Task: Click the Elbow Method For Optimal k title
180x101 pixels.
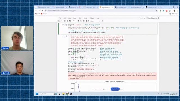Action: pyautogui.click(x=115, y=82)
